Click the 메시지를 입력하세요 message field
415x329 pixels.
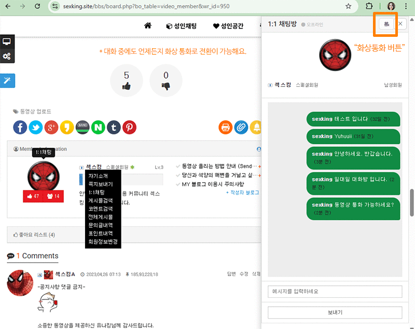[335, 291]
